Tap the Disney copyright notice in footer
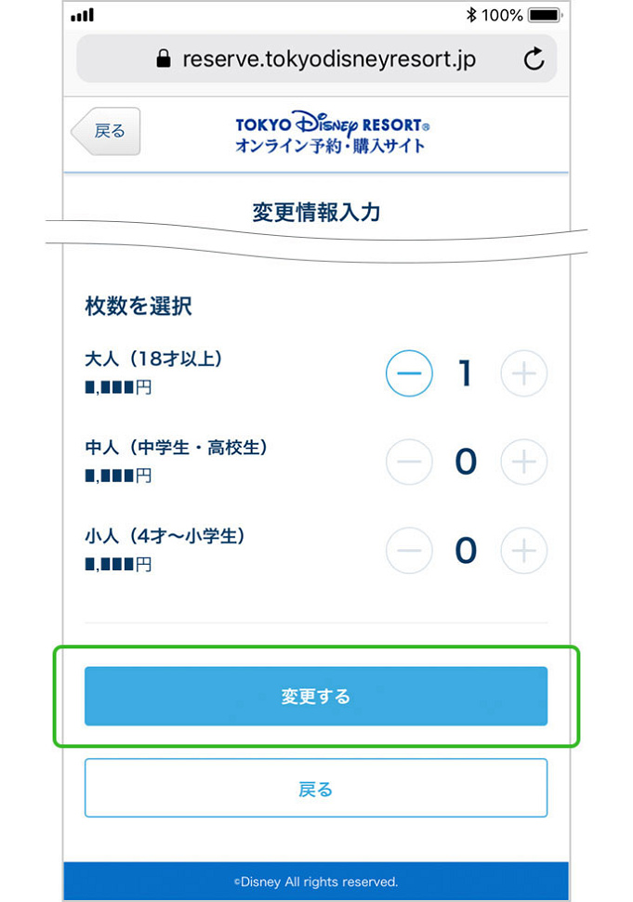 tap(316, 882)
